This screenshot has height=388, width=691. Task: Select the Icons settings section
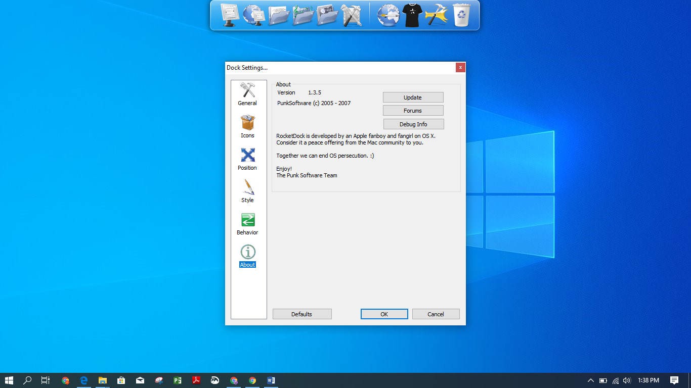click(x=247, y=126)
